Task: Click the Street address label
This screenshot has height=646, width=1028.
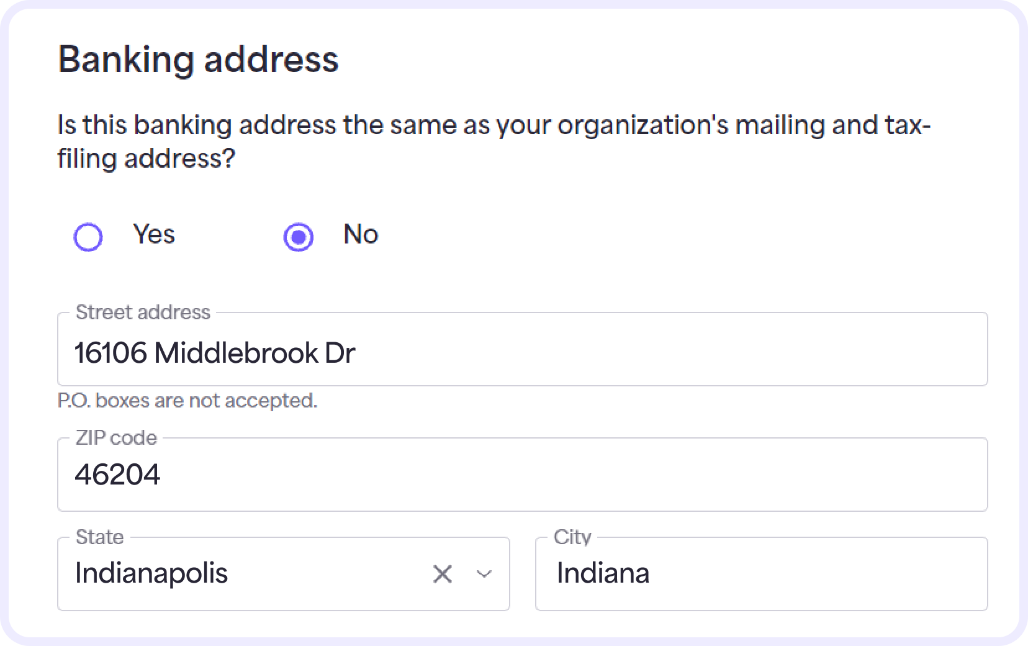Action: (143, 312)
